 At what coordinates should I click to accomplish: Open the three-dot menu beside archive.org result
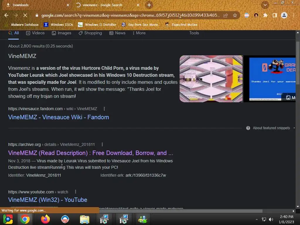102,144
